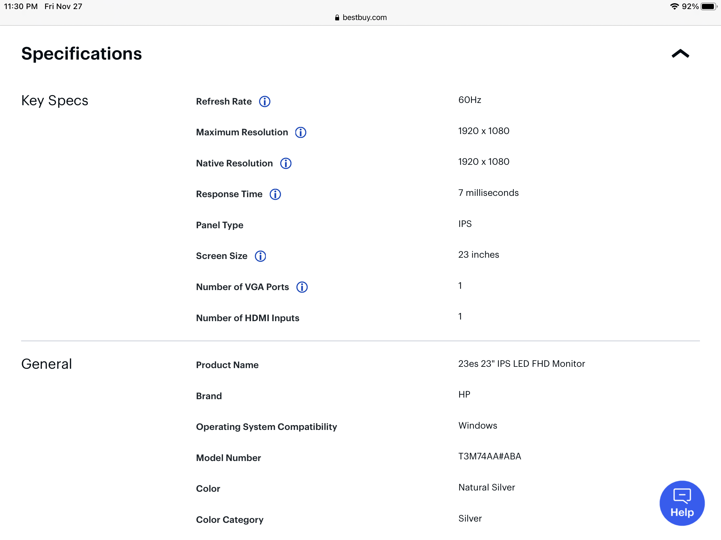Click the Panel Type label
The width and height of the screenshot is (721, 540).
click(219, 225)
